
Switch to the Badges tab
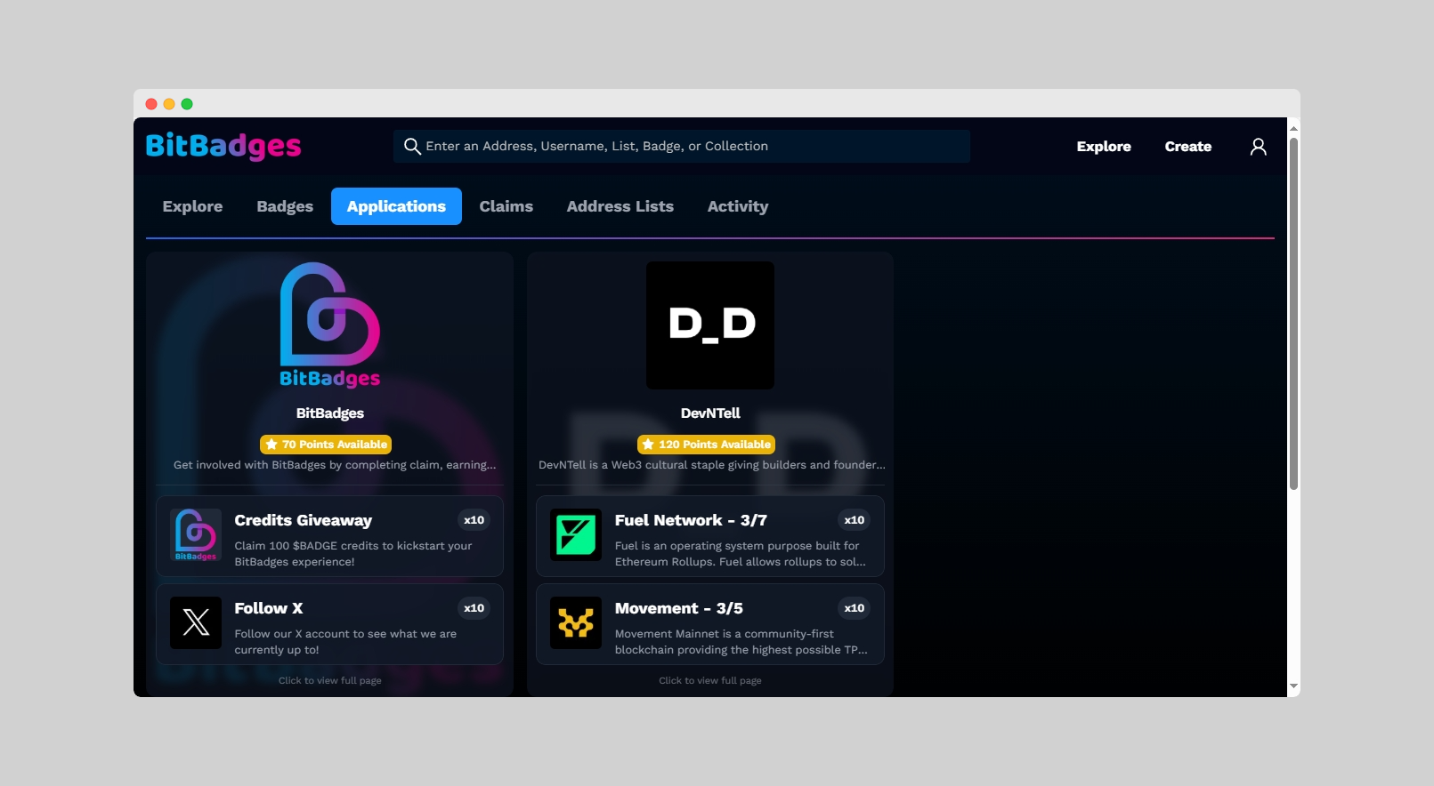285,206
